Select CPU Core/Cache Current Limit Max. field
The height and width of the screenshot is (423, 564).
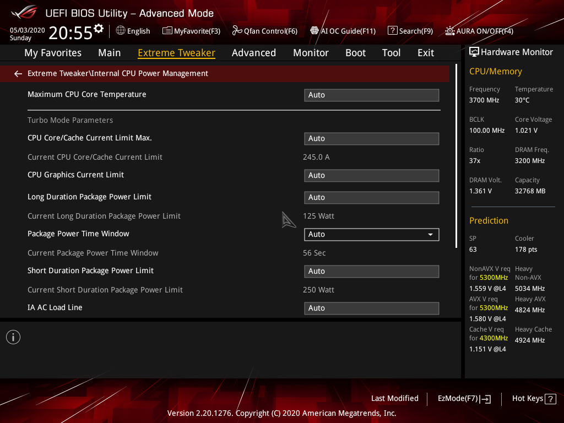click(372, 138)
